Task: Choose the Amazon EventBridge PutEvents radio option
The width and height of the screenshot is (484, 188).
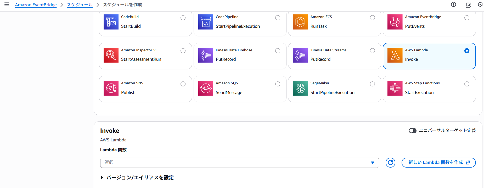Action: (467, 18)
